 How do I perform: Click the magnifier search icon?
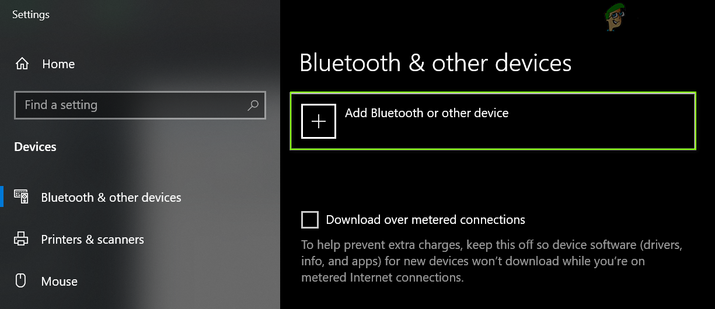tap(253, 106)
